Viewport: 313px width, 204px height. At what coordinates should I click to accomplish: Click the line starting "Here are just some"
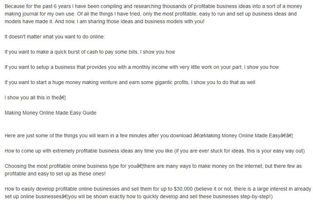149,136
